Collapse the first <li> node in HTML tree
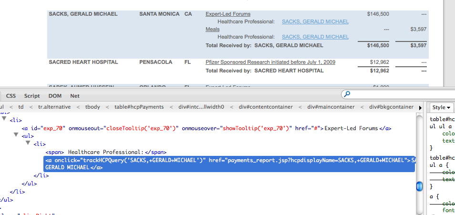The image size is (455, 215). 4,118
